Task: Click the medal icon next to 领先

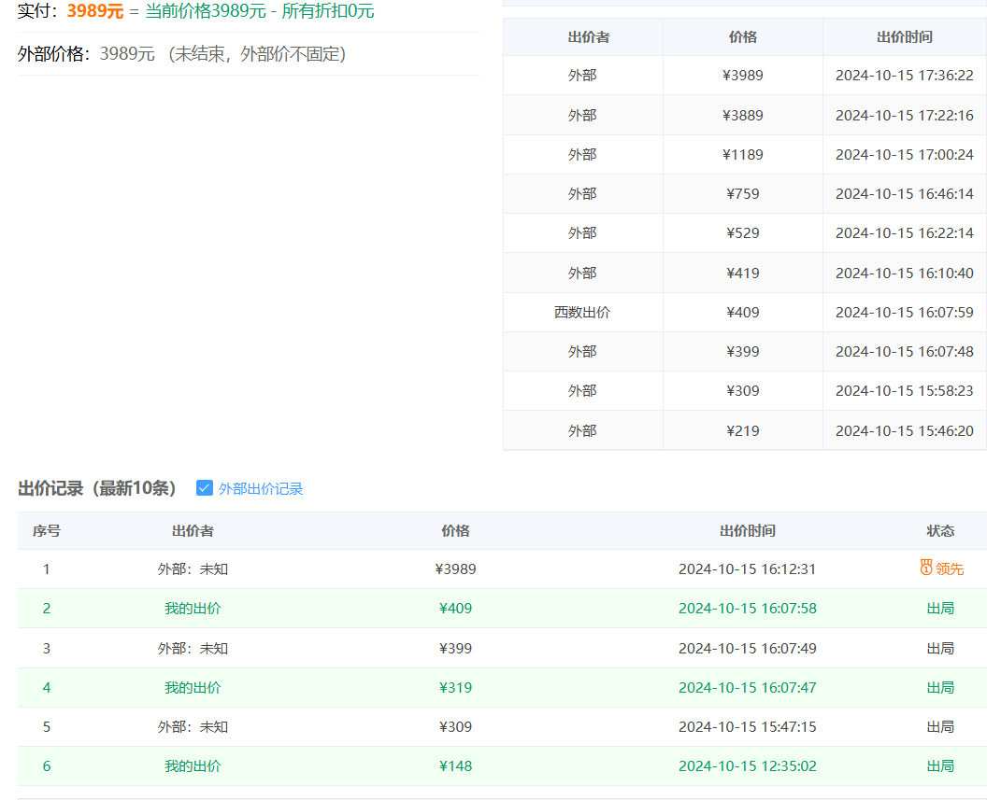Action: pos(926,568)
